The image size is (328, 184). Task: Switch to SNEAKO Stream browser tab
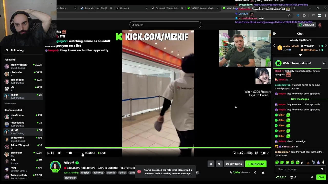pos(202,8)
